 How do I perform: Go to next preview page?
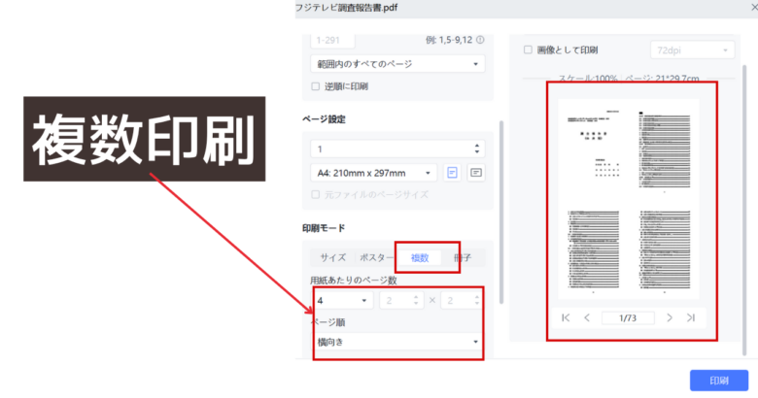(x=669, y=317)
